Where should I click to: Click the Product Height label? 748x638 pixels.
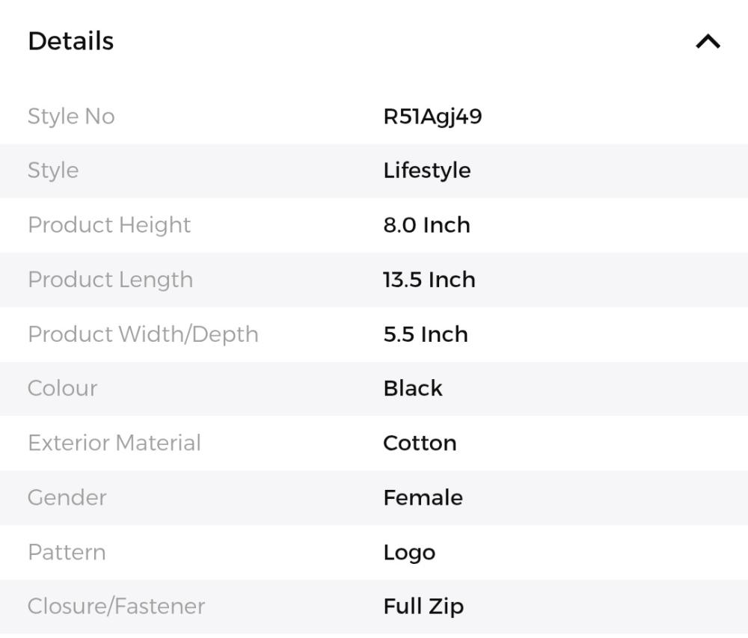pos(109,225)
